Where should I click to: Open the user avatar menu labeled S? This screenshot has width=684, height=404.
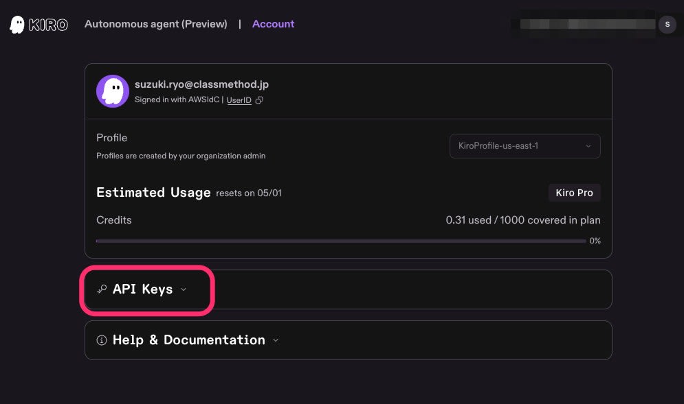click(x=667, y=24)
